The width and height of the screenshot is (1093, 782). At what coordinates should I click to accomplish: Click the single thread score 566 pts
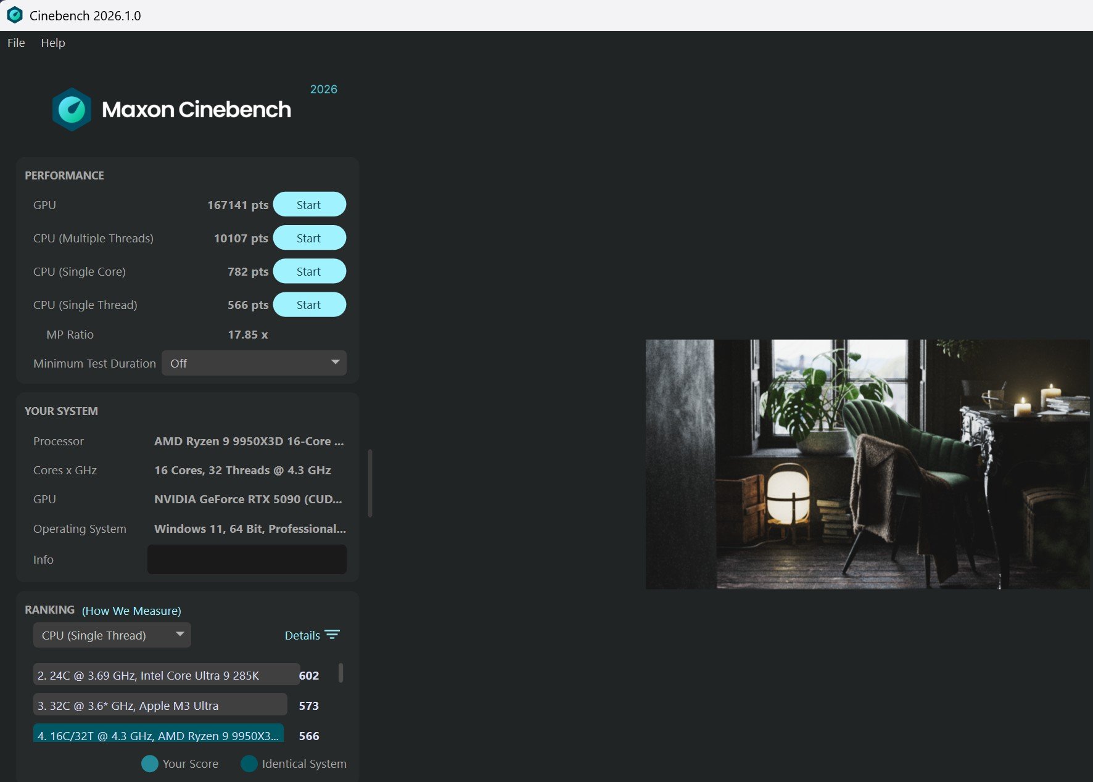(x=248, y=305)
